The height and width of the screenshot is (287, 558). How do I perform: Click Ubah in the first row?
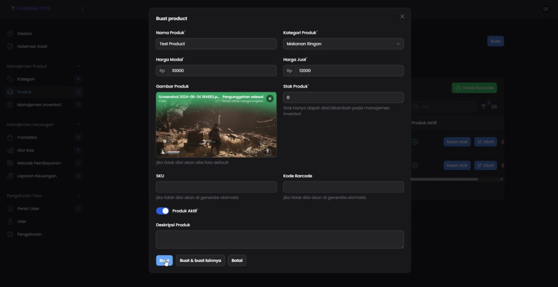click(x=485, y=142)
